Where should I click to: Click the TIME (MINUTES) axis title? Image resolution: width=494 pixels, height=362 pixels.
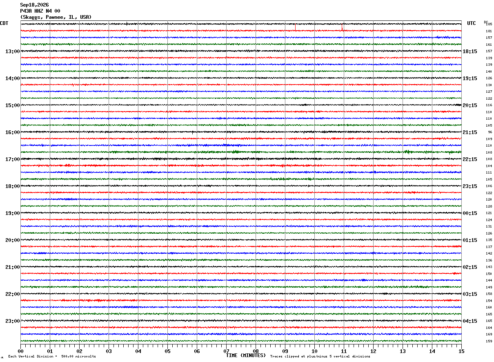[246, 355]
